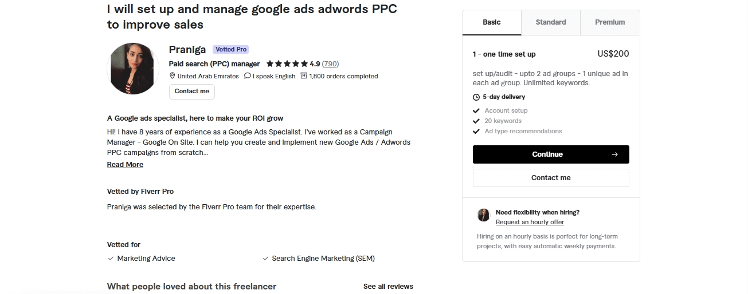Image resolution: width=748 pixels, height=294 pixels.
Task: Open the 790 reviews link
Action: [330, 64]
